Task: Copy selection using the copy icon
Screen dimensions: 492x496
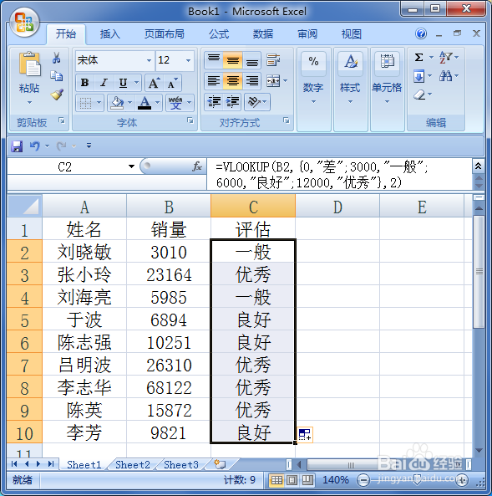Action: tap(56, 76)
